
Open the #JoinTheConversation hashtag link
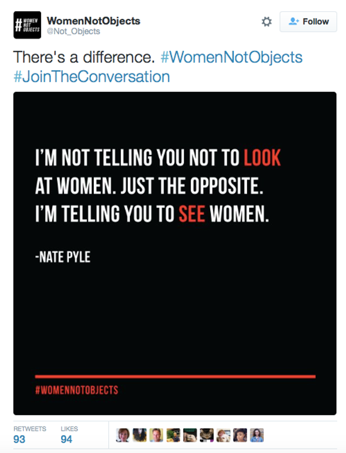[x=91, y=77]
